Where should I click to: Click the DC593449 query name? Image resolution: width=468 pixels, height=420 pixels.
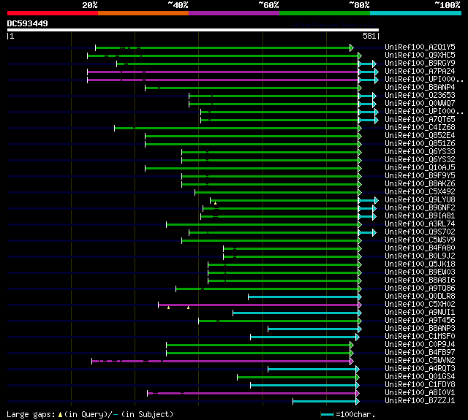(x=28, y=23)
